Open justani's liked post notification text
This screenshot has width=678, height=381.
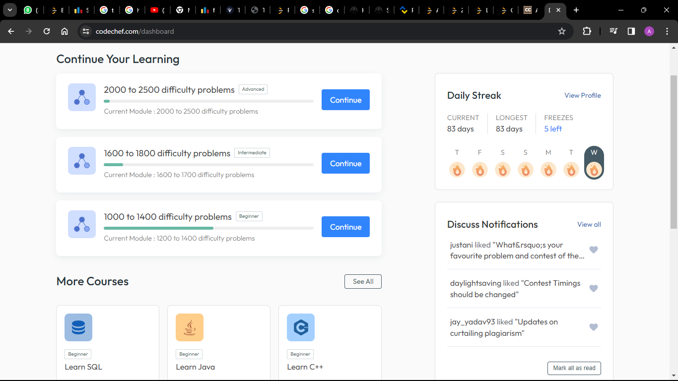517,251
